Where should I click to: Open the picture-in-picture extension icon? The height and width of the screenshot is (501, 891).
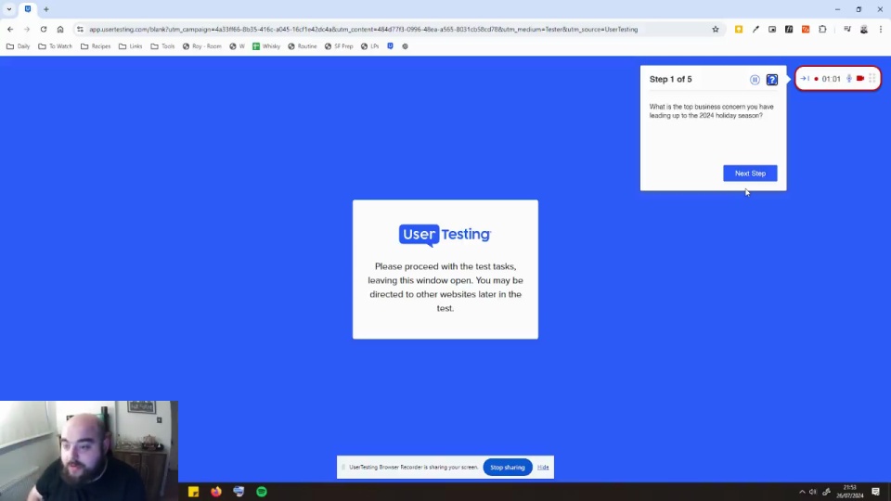coord(772,30)
